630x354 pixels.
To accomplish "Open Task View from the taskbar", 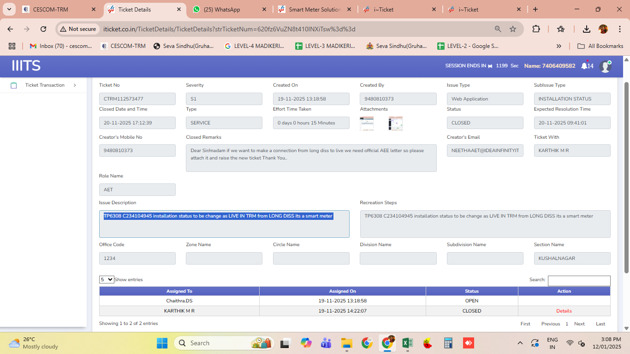I will [x=285, y=343].
